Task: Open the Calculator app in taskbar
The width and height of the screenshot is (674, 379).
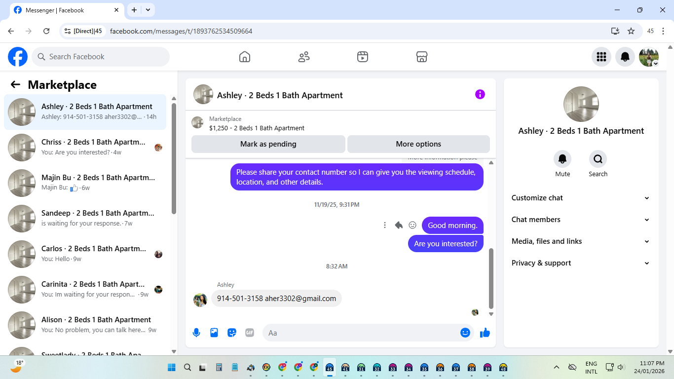Action: pos(219,368)
